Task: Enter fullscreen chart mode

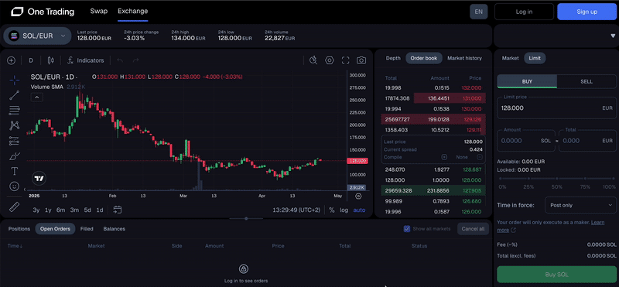Action: point(345,60)
